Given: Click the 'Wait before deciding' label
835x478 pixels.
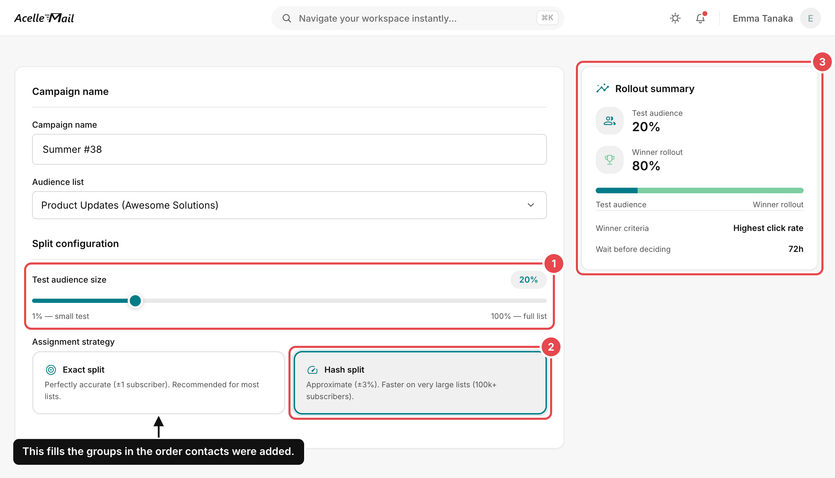Looking at the screenshot, I should point(633,249).
